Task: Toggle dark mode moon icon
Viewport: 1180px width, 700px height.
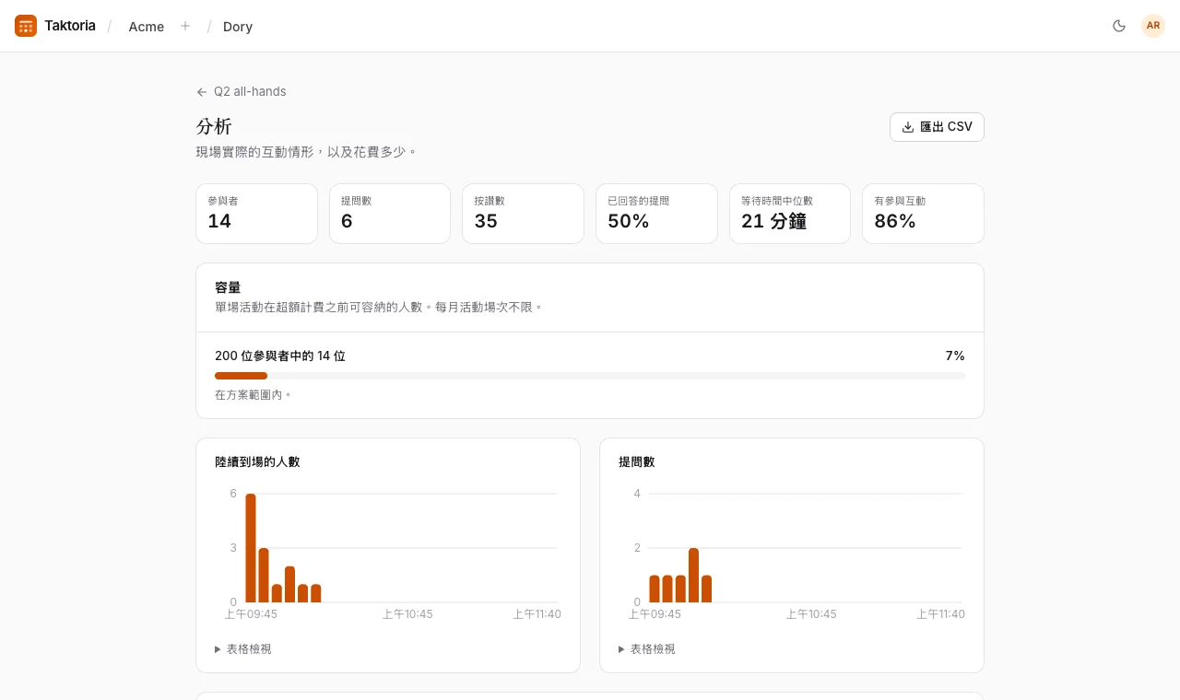Action: [x=1119, y=26]
